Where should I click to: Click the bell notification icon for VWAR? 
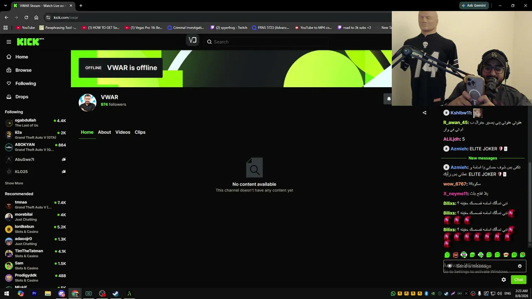[x=389, y=99]
